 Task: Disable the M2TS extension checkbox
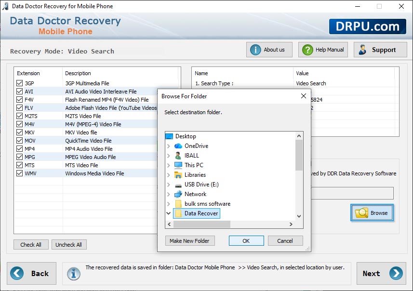click(x=19, y=116)
